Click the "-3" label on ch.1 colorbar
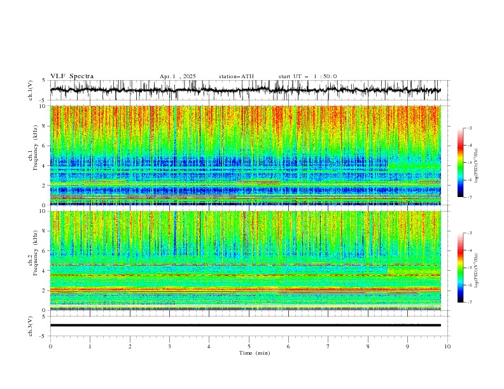504x389 pixels. 470,128
